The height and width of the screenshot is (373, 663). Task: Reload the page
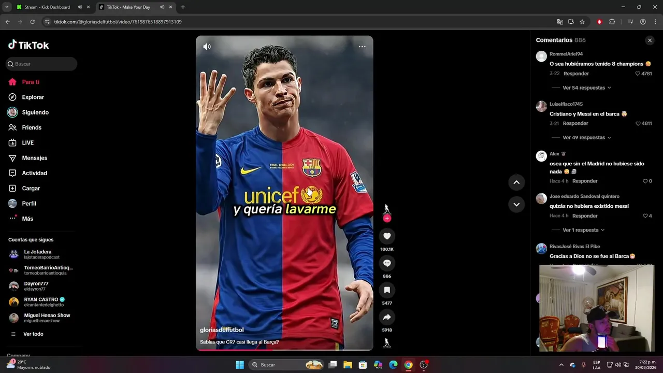pos(32,22)
